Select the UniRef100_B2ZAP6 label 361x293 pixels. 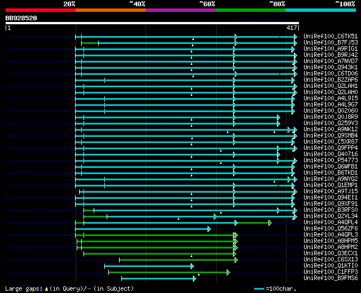point(331,80)
